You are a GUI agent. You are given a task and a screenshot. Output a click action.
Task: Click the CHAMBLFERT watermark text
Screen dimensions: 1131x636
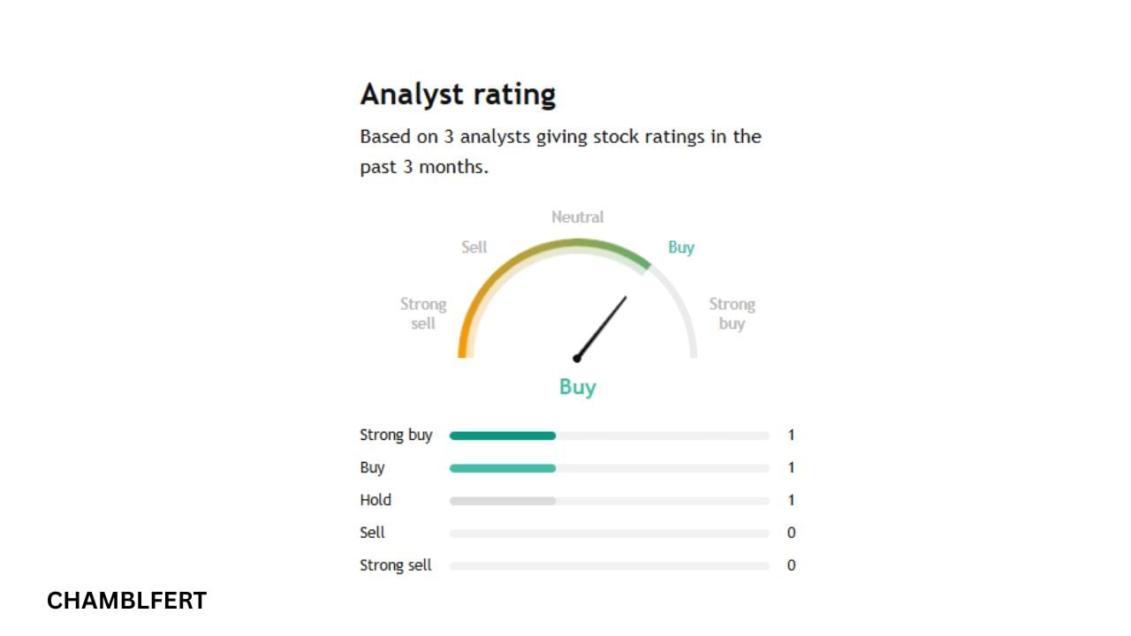(x=126, y=601)
